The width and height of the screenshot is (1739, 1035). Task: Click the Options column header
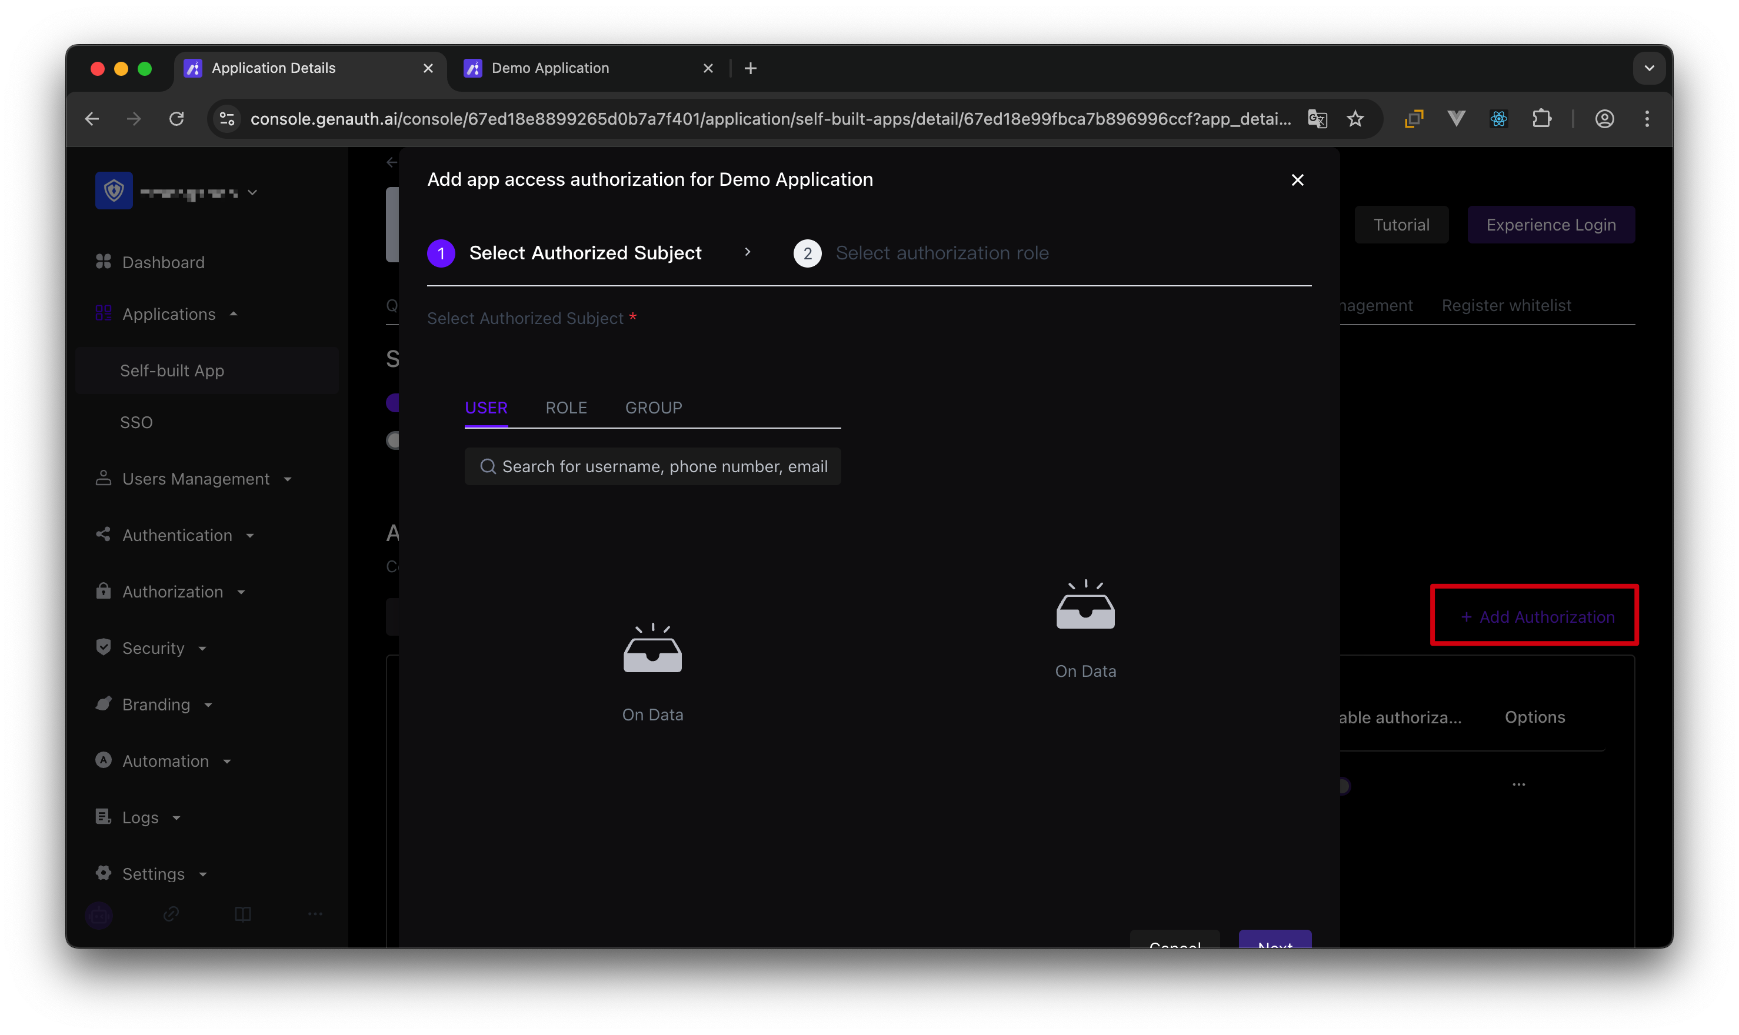point(1535,717)
